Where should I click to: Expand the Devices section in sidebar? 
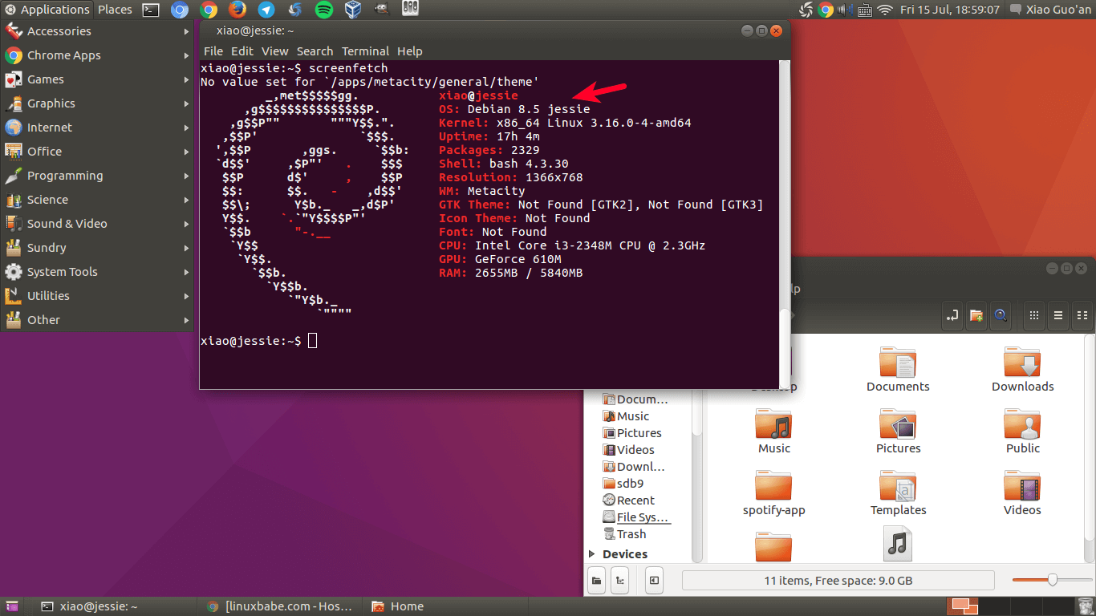coord(592,554)
